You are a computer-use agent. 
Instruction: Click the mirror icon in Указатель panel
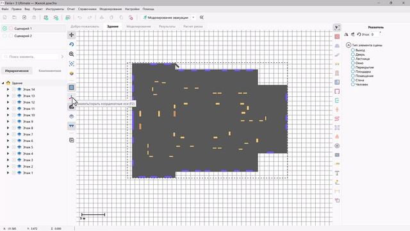(x=346, y=34)
